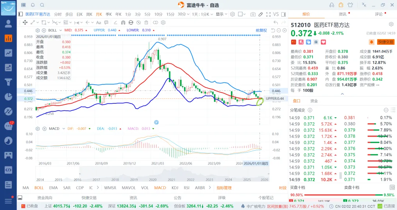Switch to the 资讯 tab in right panel
The image size is (397, 210).
(343, 14)
